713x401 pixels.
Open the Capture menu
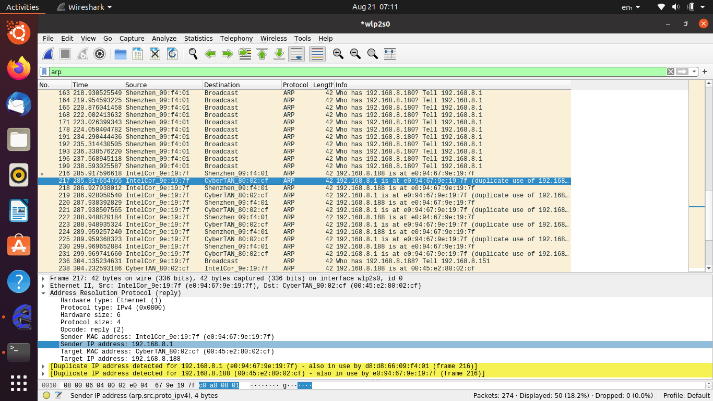click(132, 39)
